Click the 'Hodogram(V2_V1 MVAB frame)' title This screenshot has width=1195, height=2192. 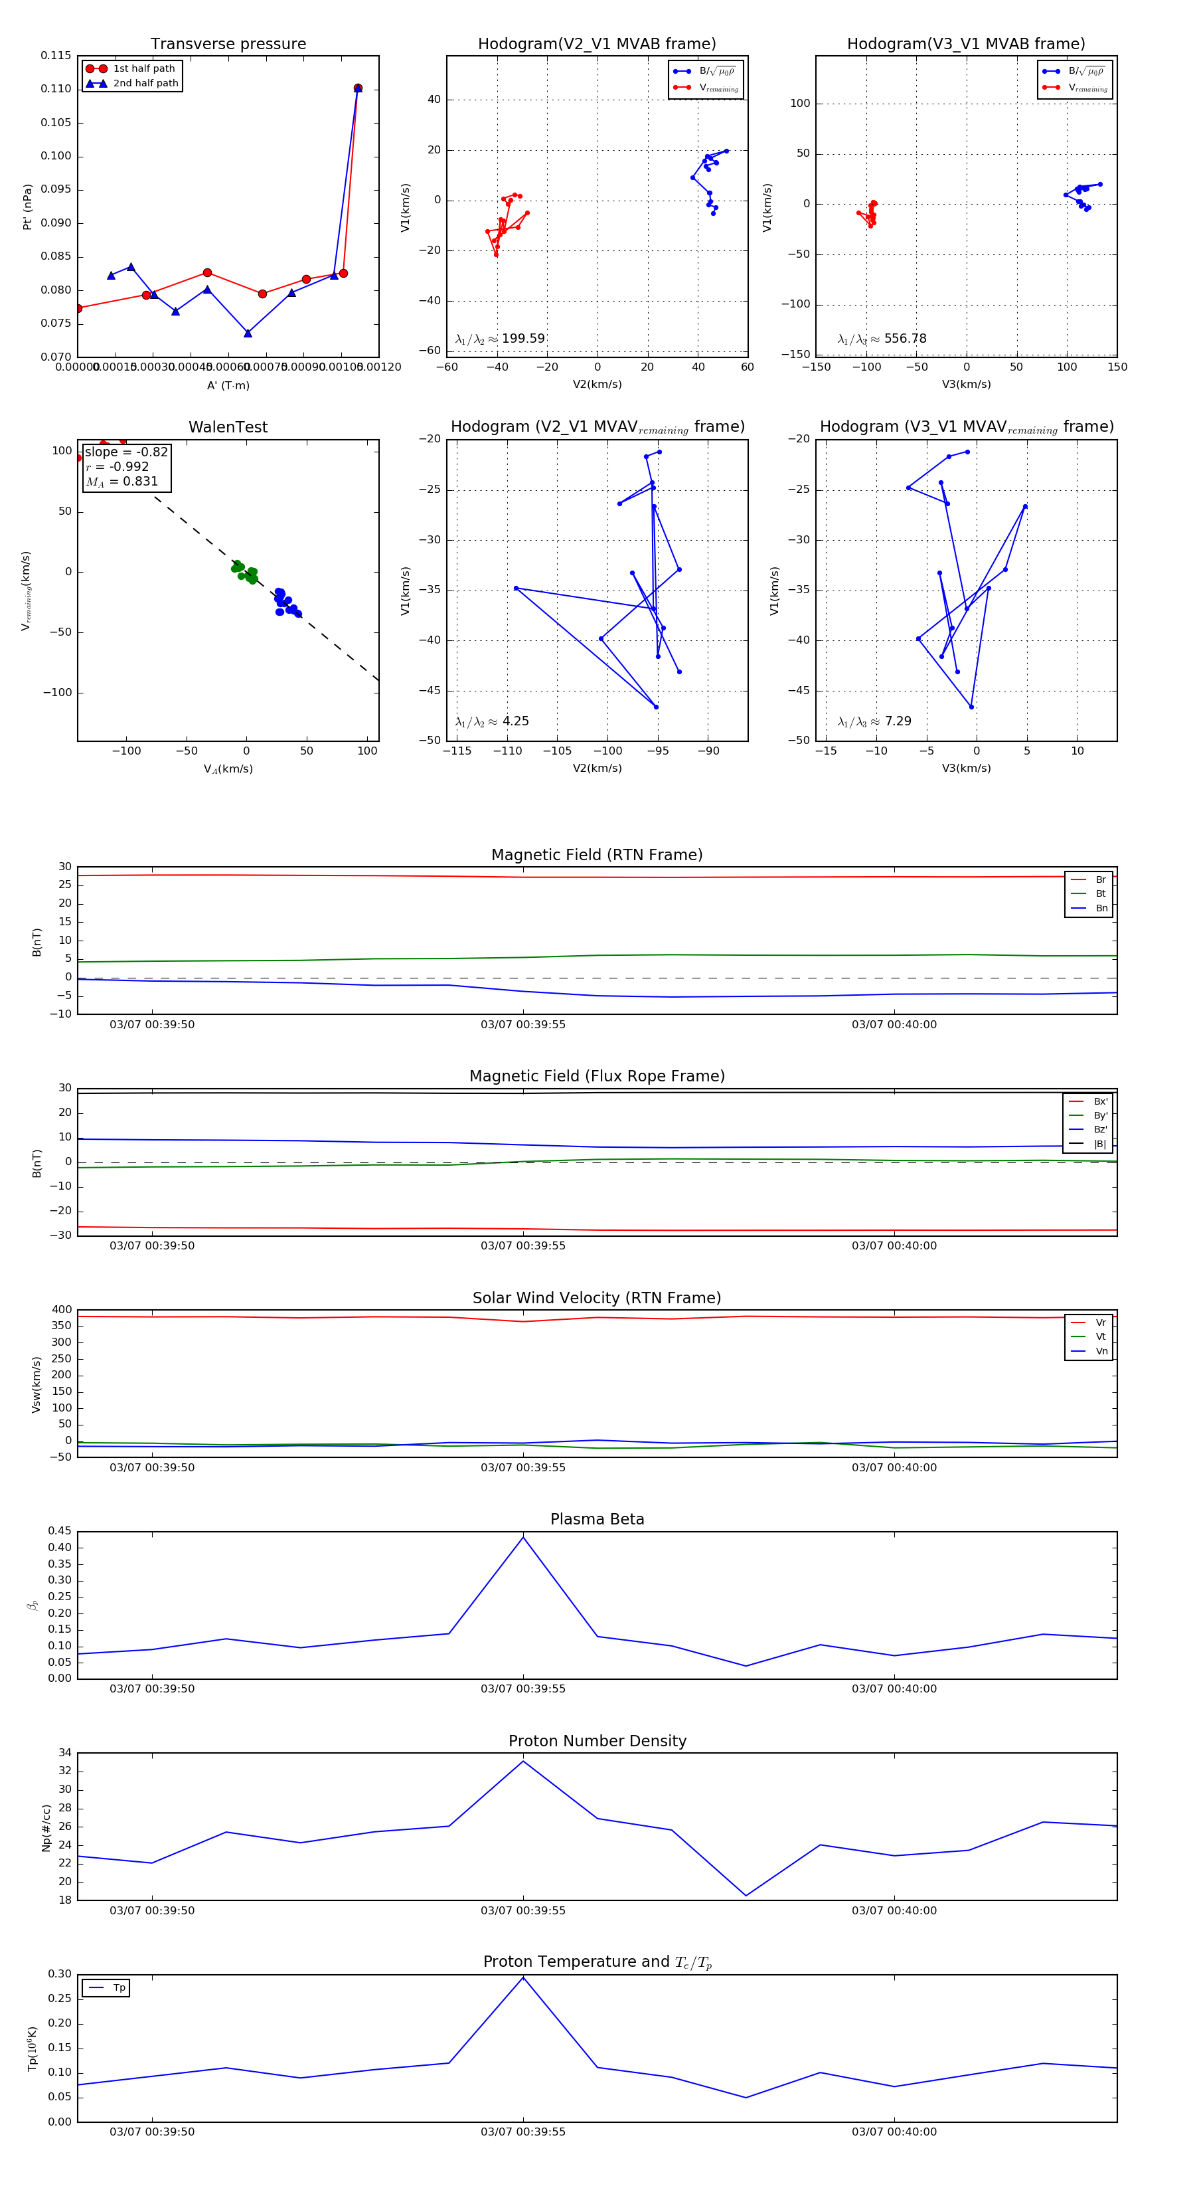[597, 45]
